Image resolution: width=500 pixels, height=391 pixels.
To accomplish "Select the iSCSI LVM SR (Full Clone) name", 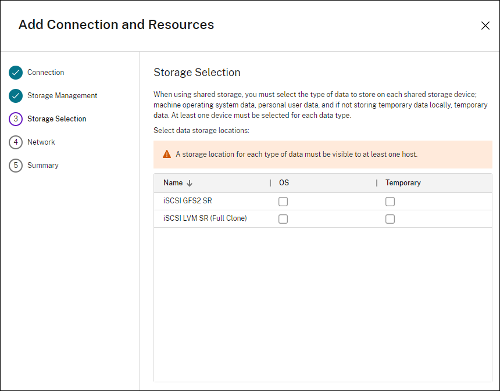I will tap(205, 219).
